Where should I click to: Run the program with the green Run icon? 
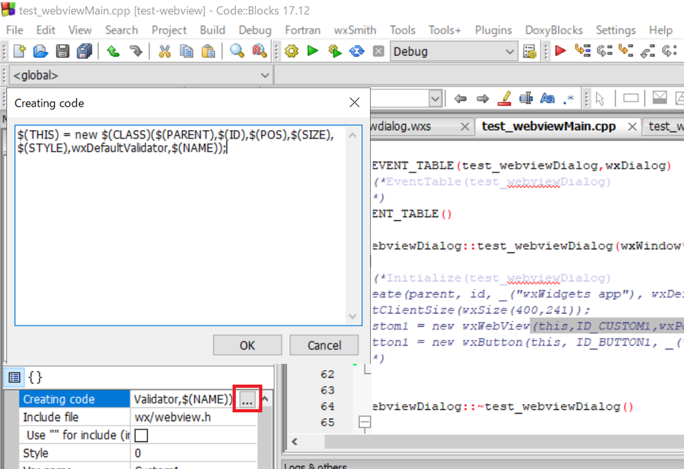[313, 51]
